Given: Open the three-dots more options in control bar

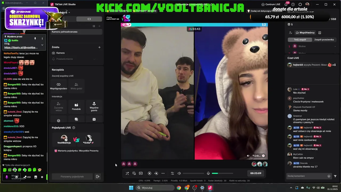Looking at the screenshot, I should click(x=163, y=173).
